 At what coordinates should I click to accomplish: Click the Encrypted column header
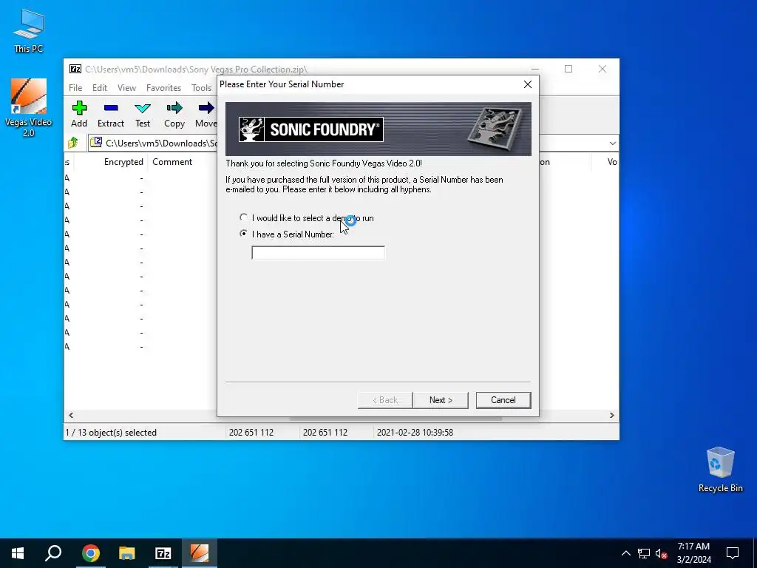pyautogui.click(x=123, y=162)
